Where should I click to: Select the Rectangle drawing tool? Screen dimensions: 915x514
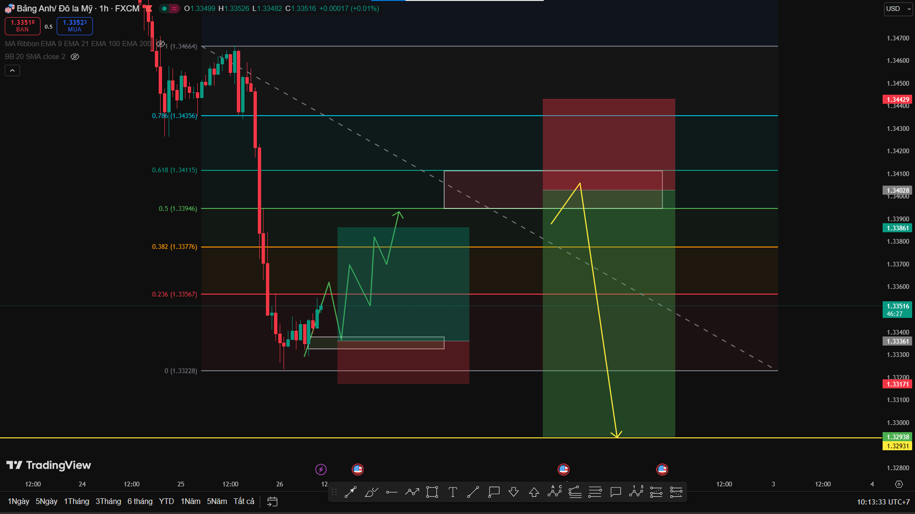coord(432,492)
